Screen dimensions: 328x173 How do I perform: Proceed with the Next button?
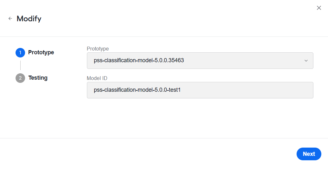coord(309,154)
